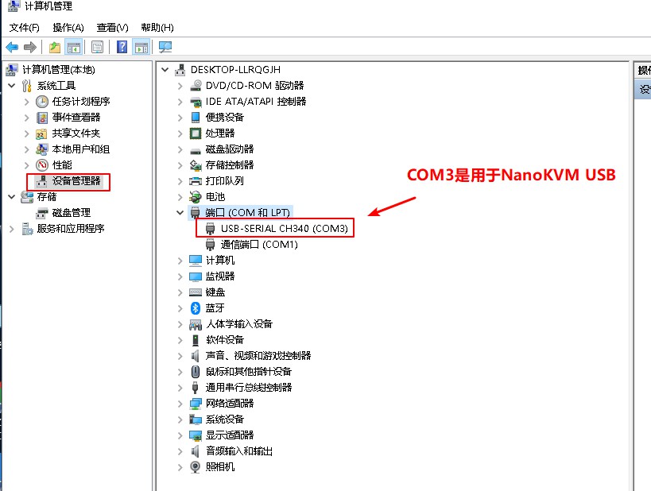
Task: Click the DESKTOP-LLRQGJH computer name
Action: click(x=235, y=70)
